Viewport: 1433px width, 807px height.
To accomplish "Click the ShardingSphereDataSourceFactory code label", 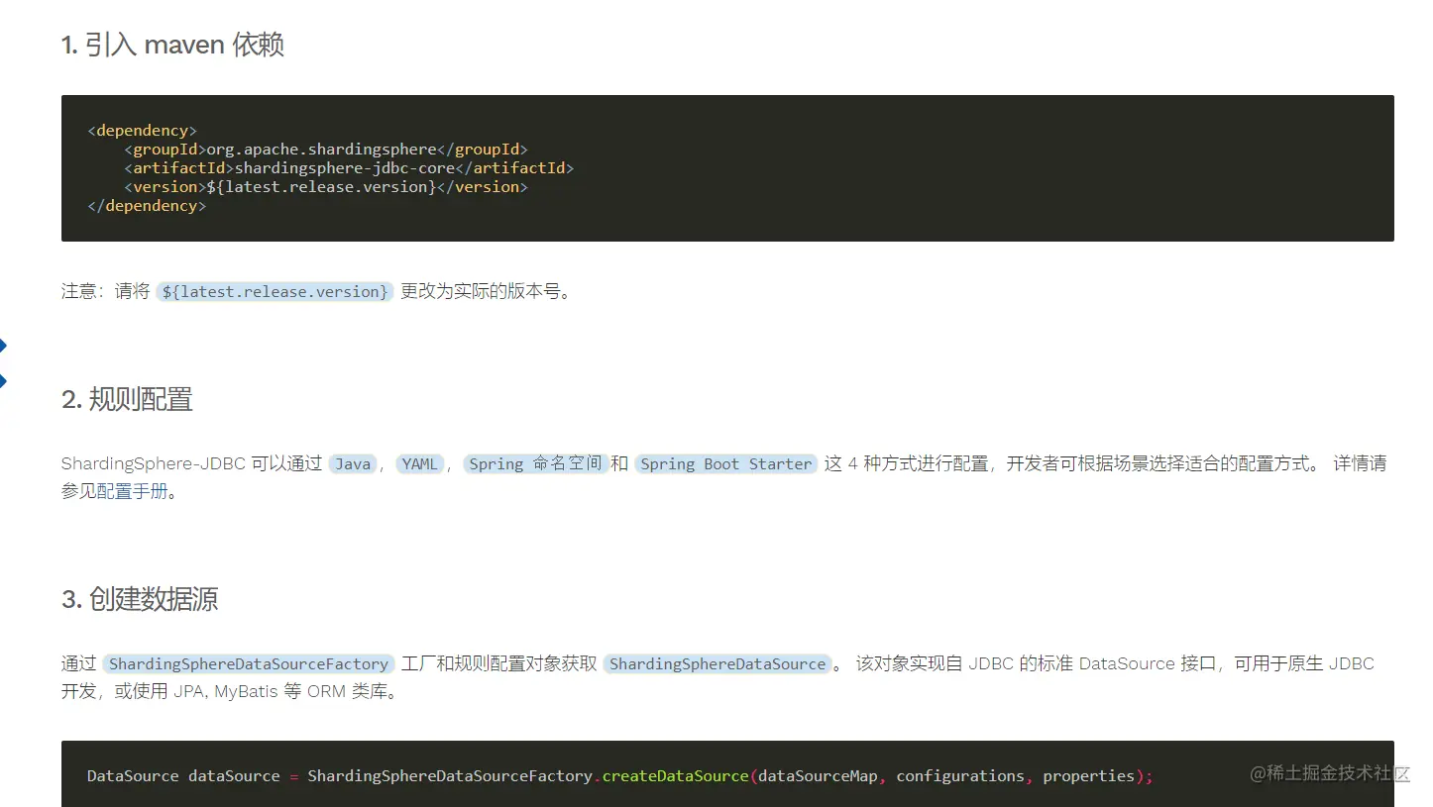I will point(248,663).
